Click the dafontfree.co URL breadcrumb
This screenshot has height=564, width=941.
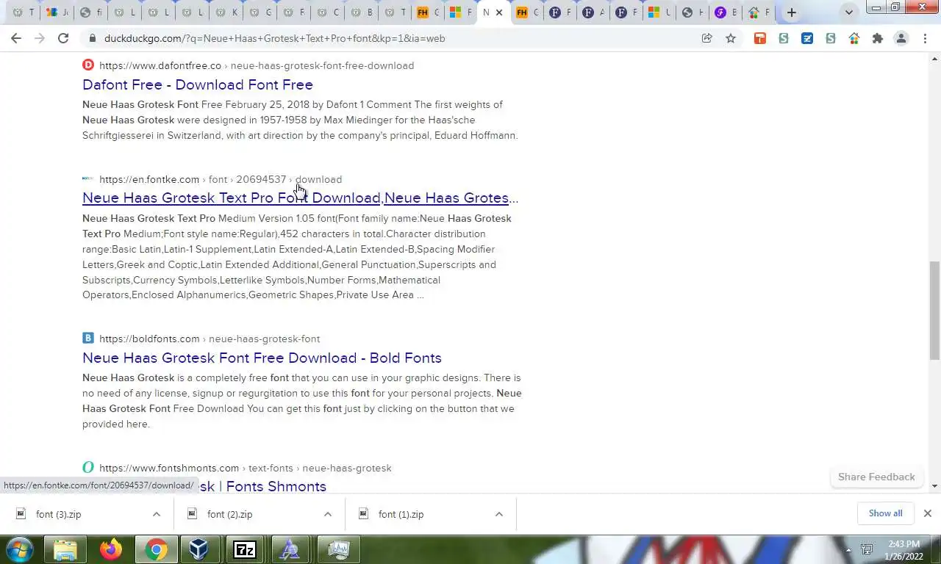(x=257, y=65)
